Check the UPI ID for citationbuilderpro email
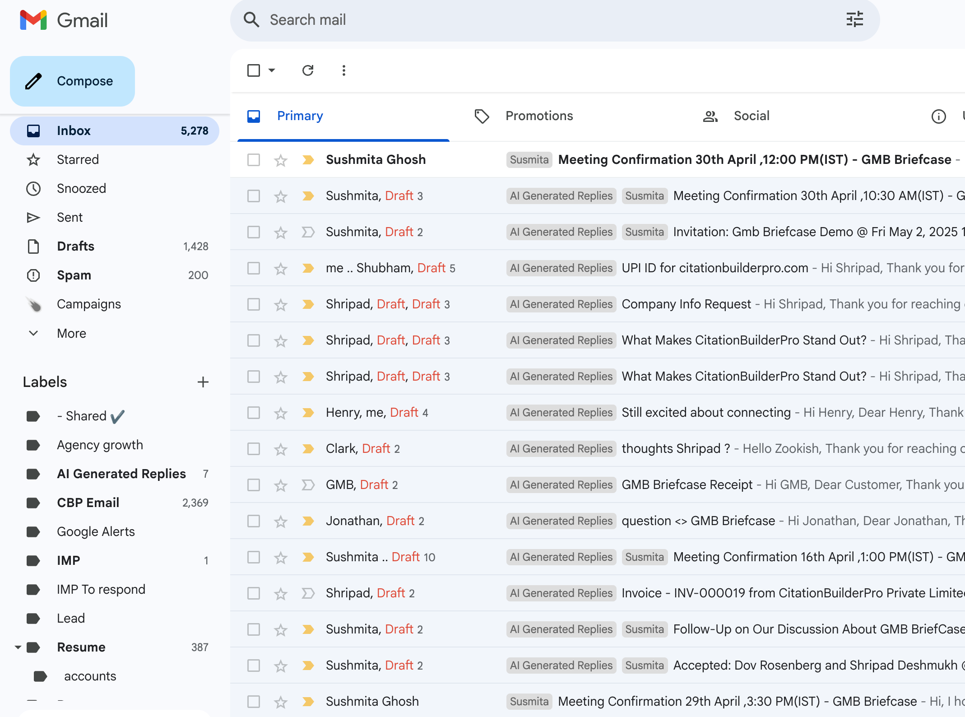Viewport: 965px width, 717px height. coord(254,268)
